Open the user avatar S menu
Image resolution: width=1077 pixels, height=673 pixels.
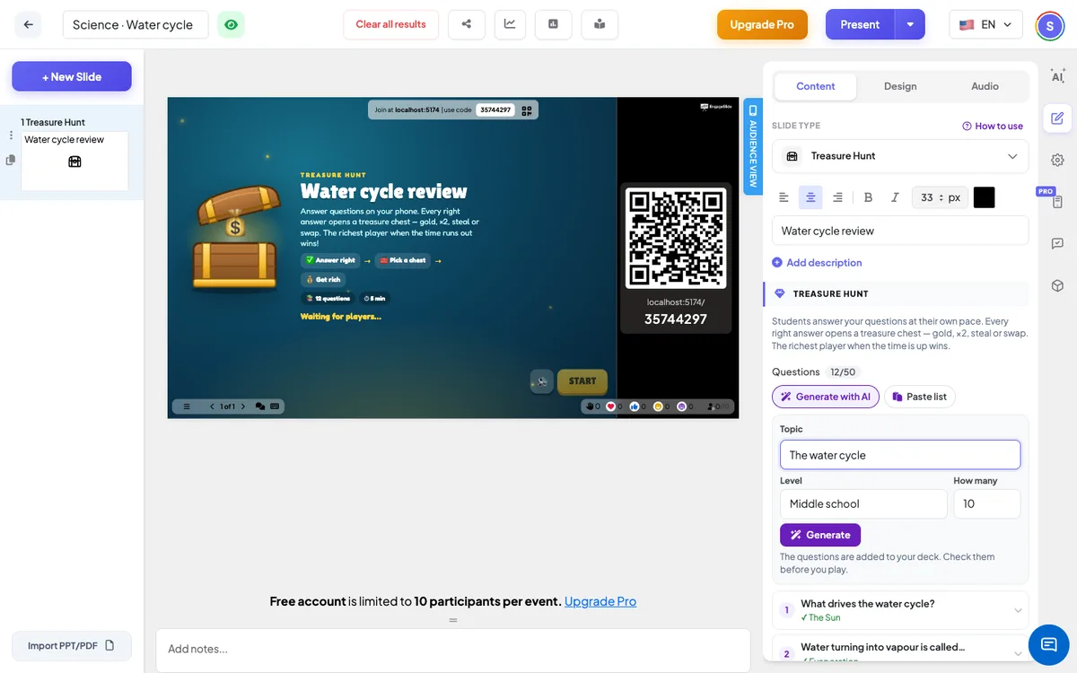pos(1050,25)
